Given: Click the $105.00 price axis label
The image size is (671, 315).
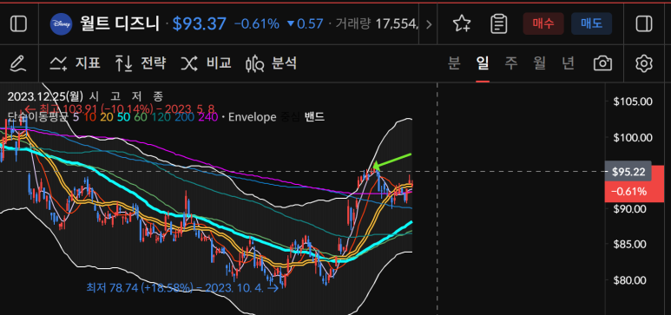Looking at the screenshot, I should pos(633,102).
